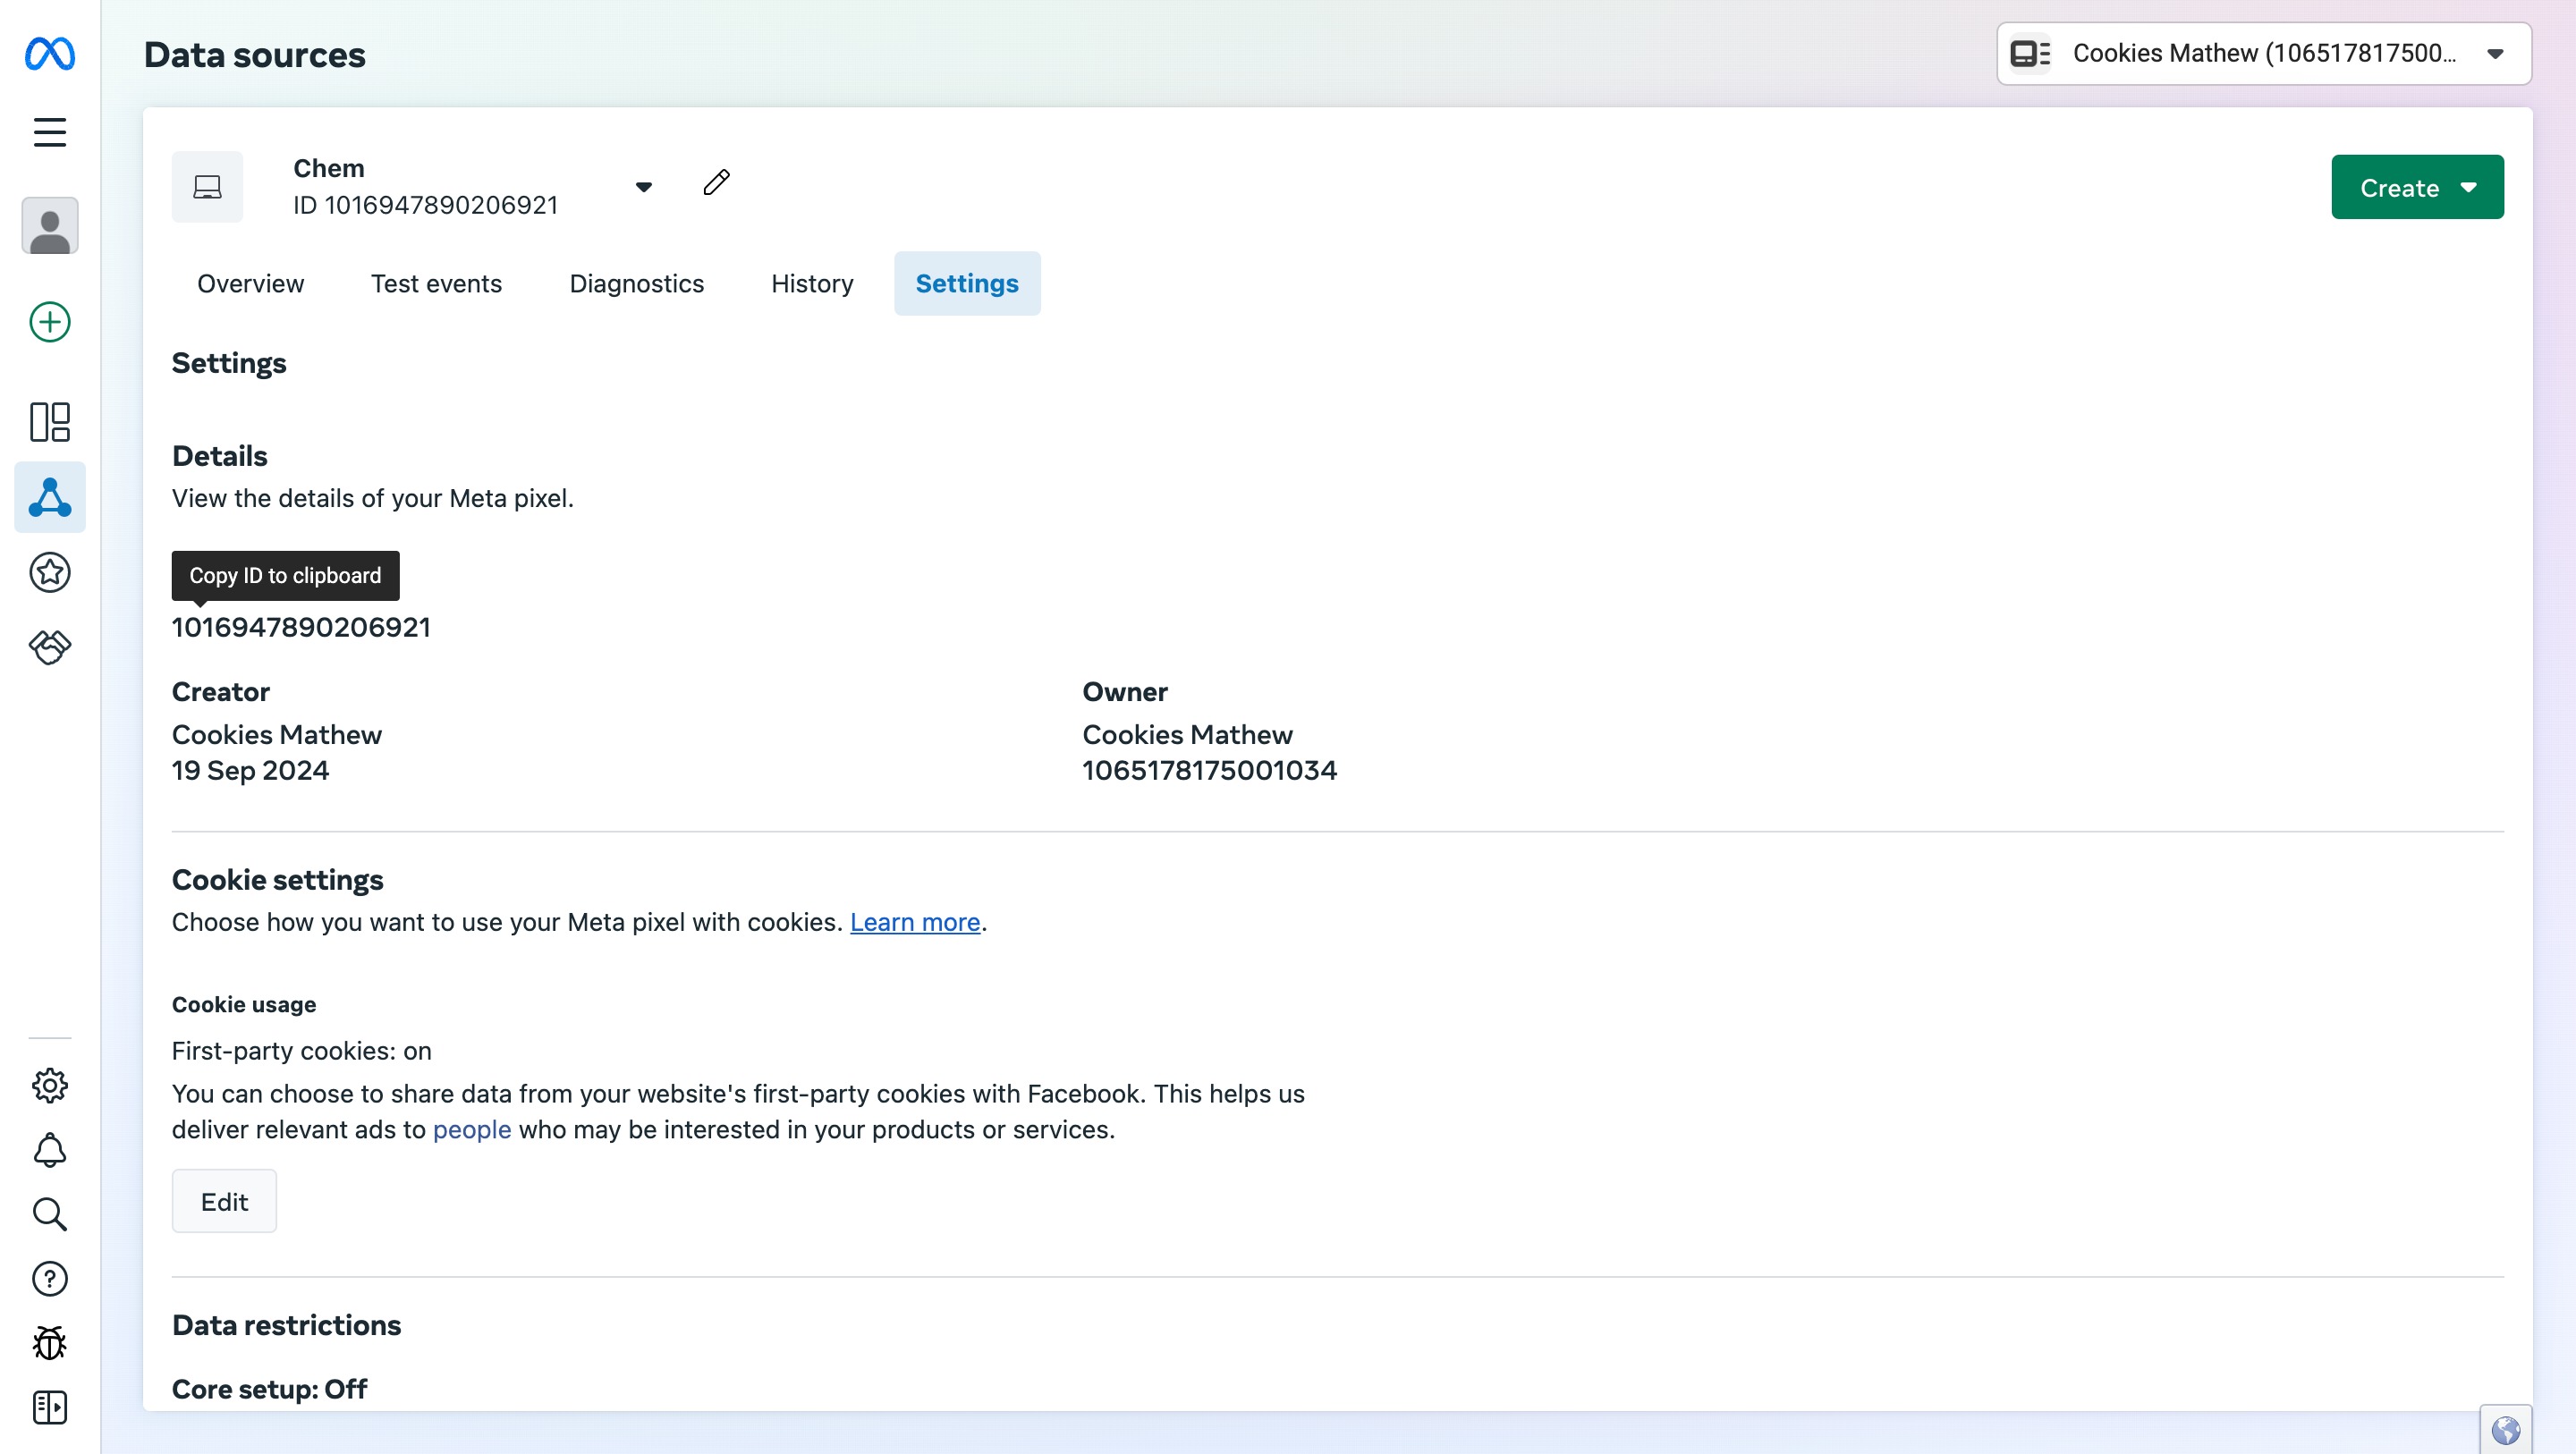Click the profile avatar in sidebar
The image size is (2576, 1454).
click(x=50, y=226)
